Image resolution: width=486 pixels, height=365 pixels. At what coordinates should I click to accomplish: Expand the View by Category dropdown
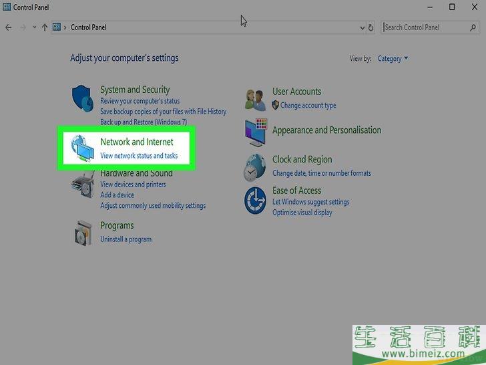393,58
